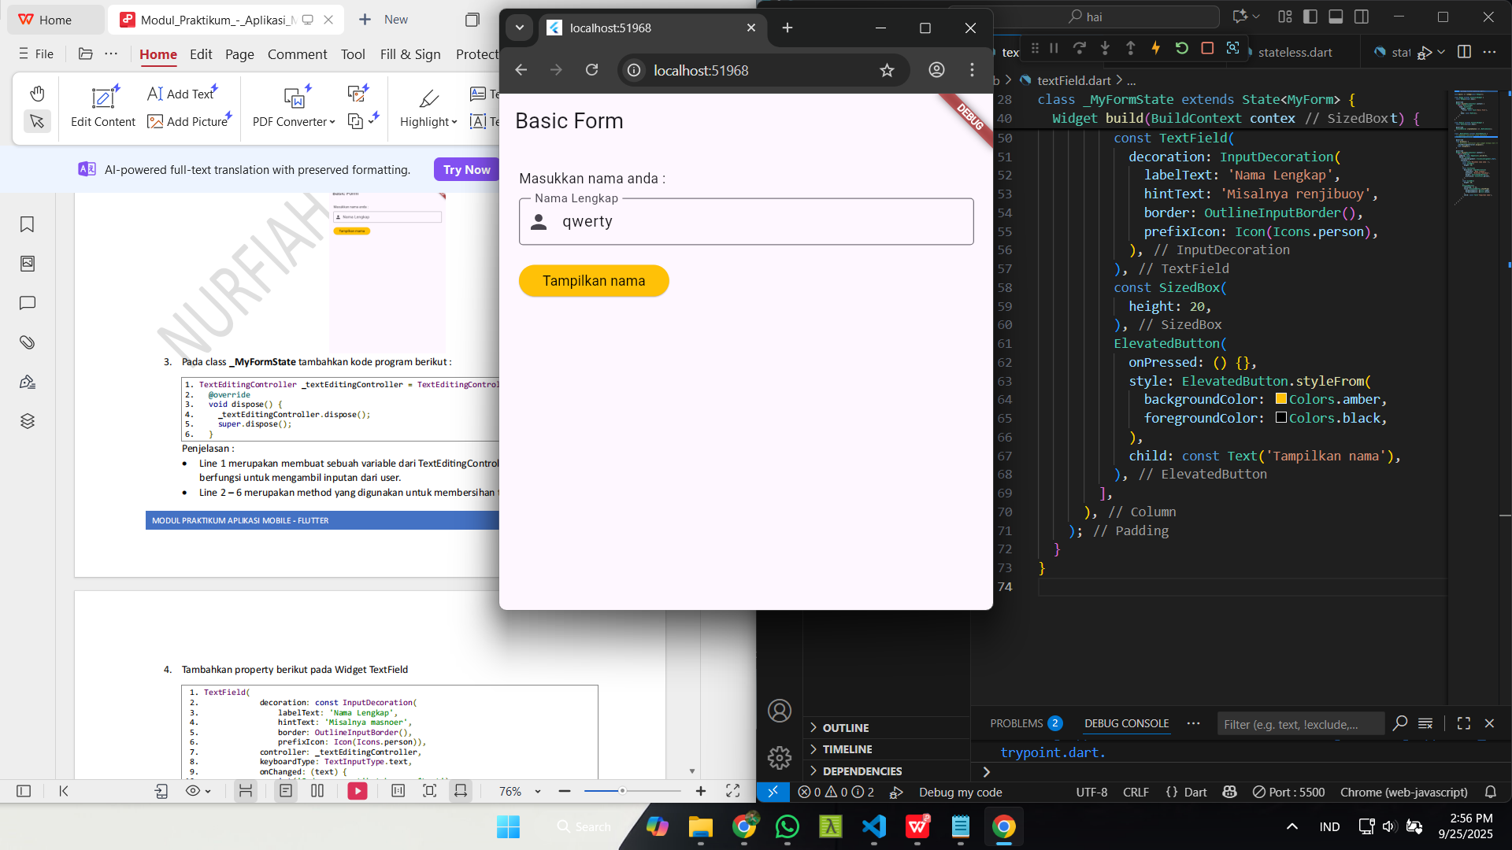
Task: Click the debug hot reload lightning icon
Action: click(1156, 49)
